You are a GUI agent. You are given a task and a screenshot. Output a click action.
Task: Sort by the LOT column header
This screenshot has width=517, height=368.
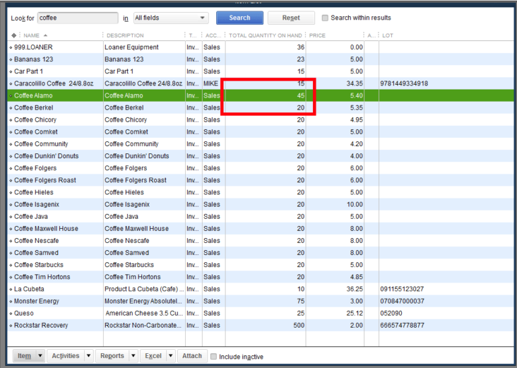[388, 35]
